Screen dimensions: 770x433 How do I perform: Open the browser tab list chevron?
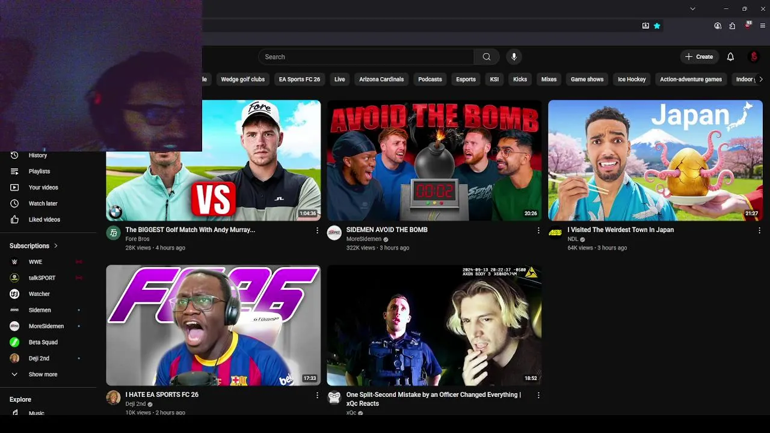click(x=692, y=8)
